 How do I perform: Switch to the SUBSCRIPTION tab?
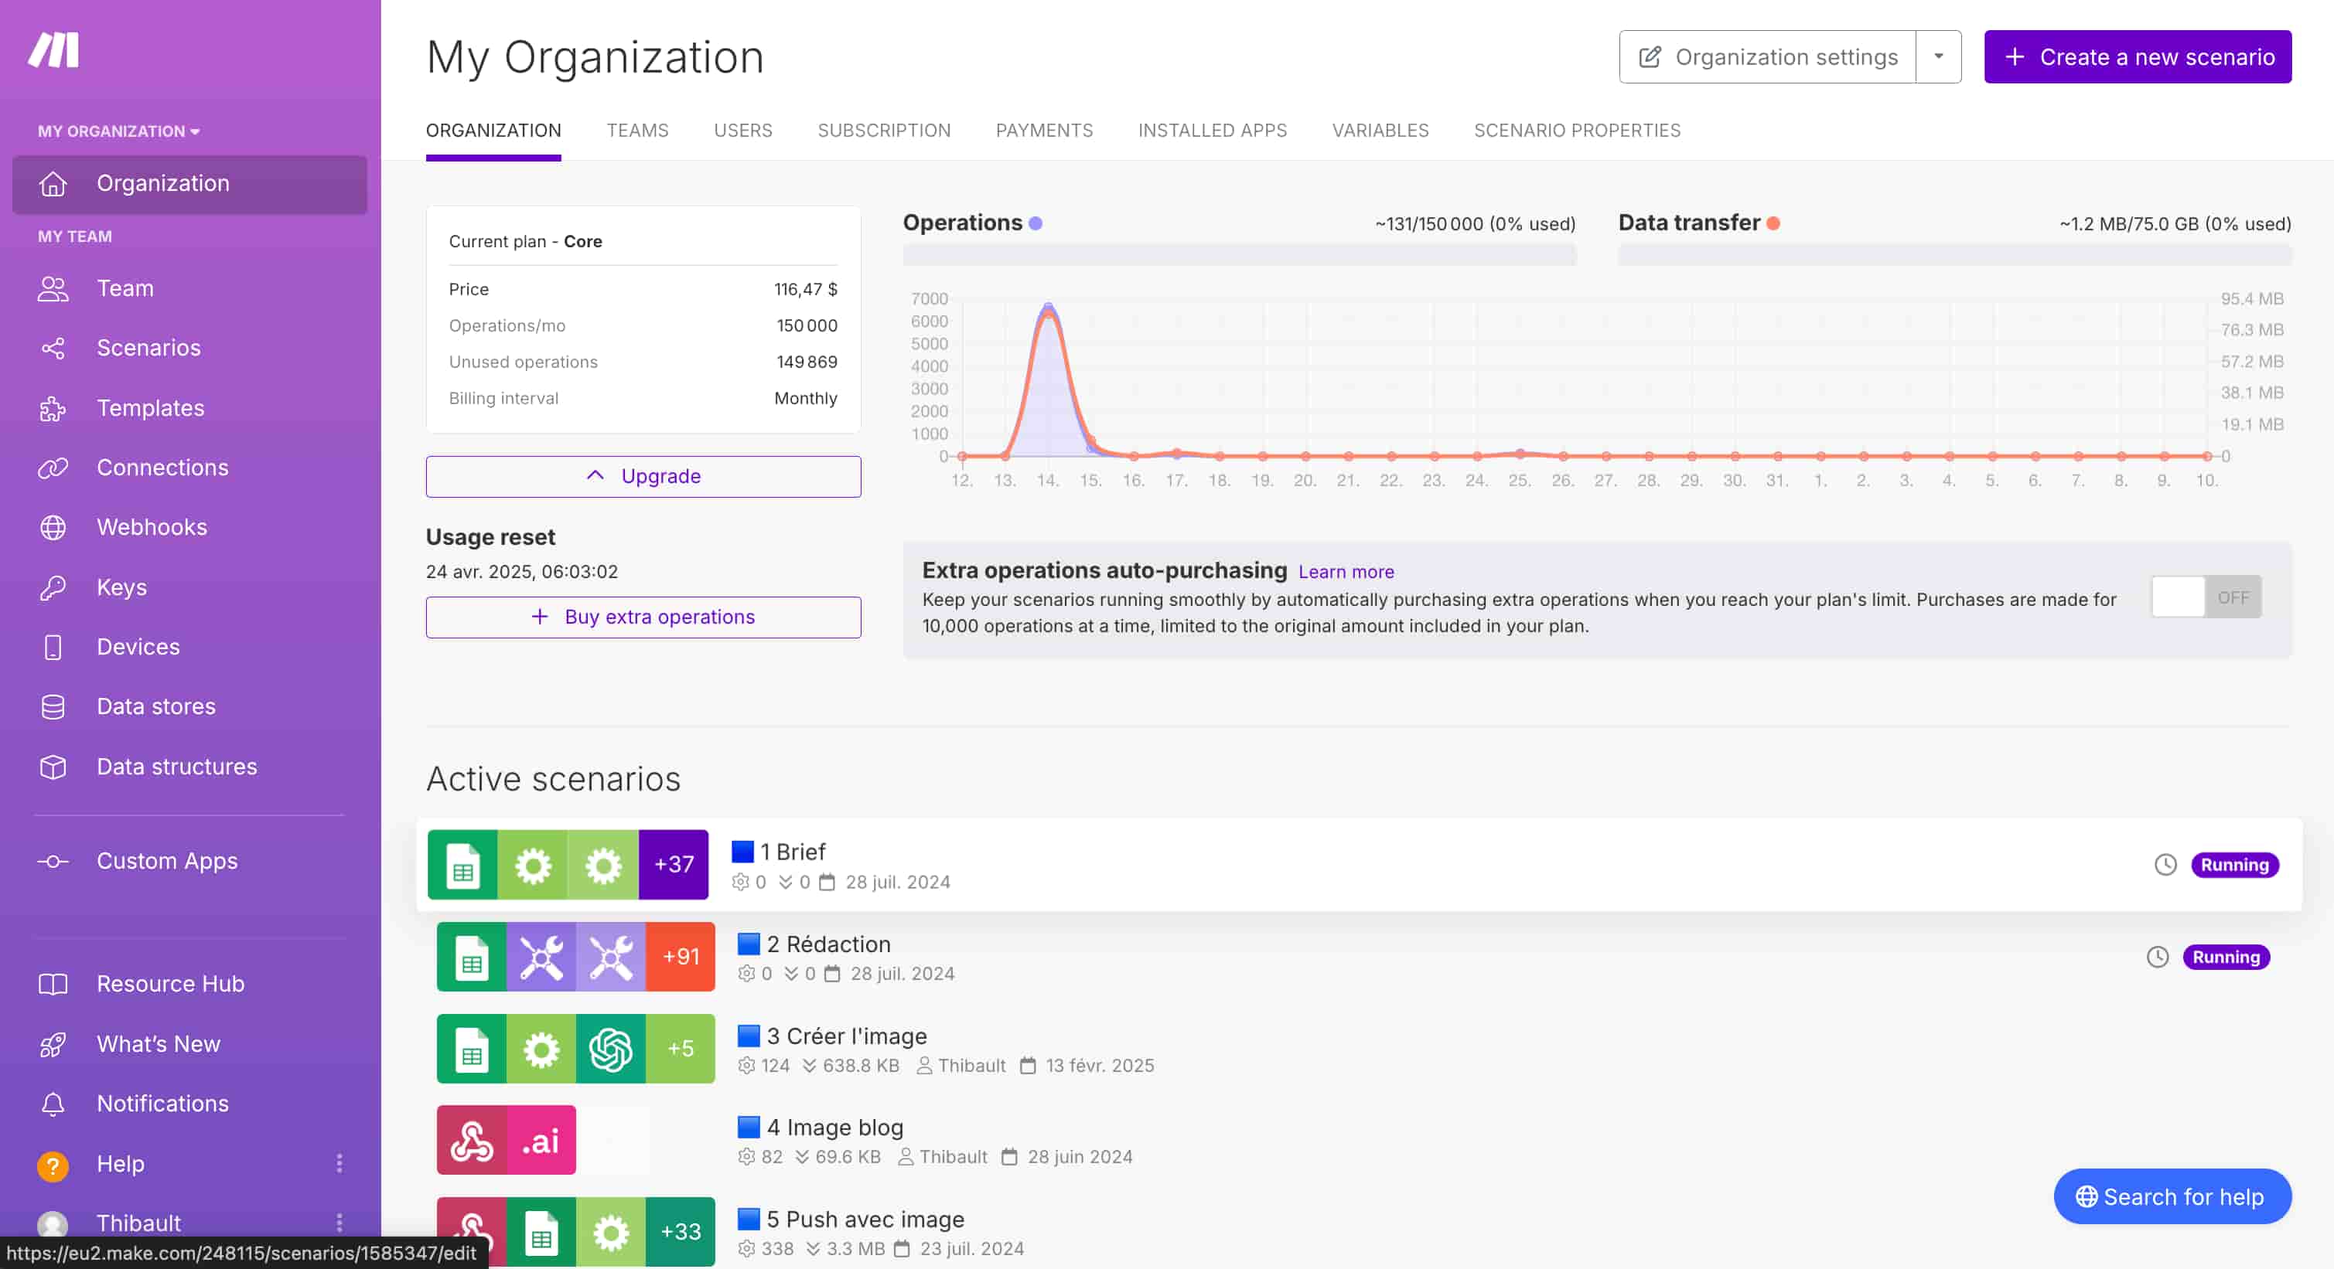coord(883,131)
